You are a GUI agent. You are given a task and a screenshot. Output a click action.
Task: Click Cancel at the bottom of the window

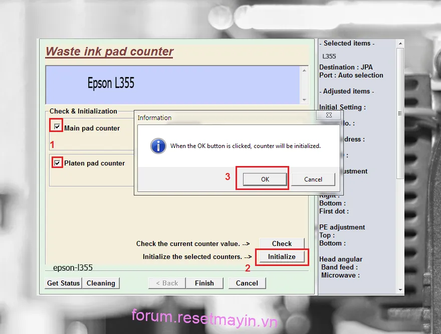[247, 283]
